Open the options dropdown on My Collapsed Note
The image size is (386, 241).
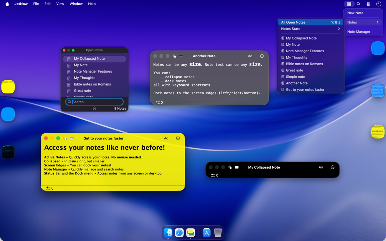(333, 167)
